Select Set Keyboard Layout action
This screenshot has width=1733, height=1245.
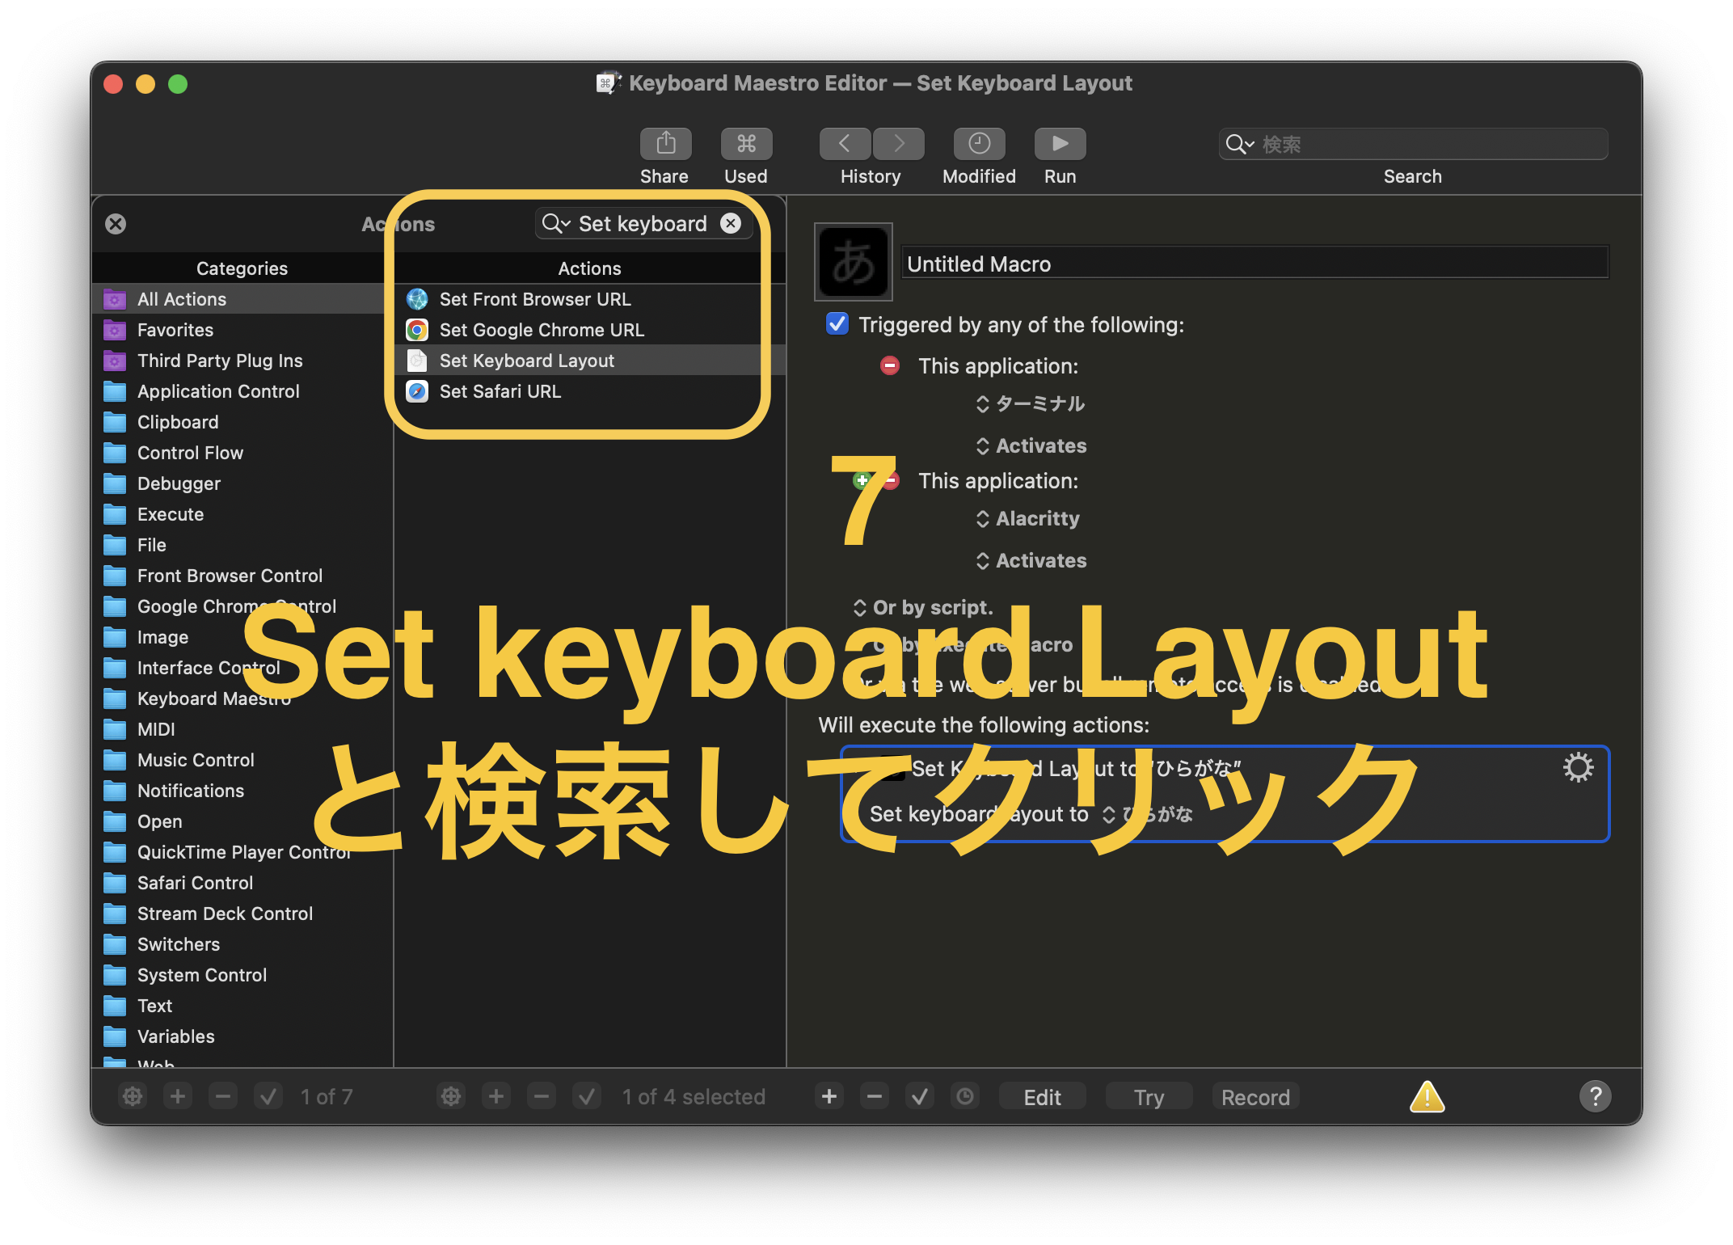(526, 361)
